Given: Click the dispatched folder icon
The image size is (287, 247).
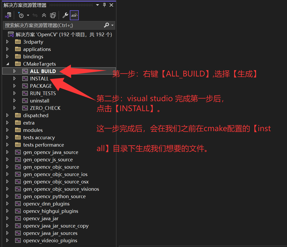Looking at the screenshot, I should tap(18, 115).
